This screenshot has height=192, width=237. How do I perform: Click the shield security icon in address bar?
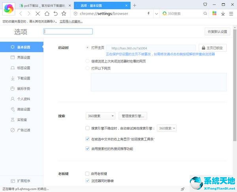click(75, 13)
